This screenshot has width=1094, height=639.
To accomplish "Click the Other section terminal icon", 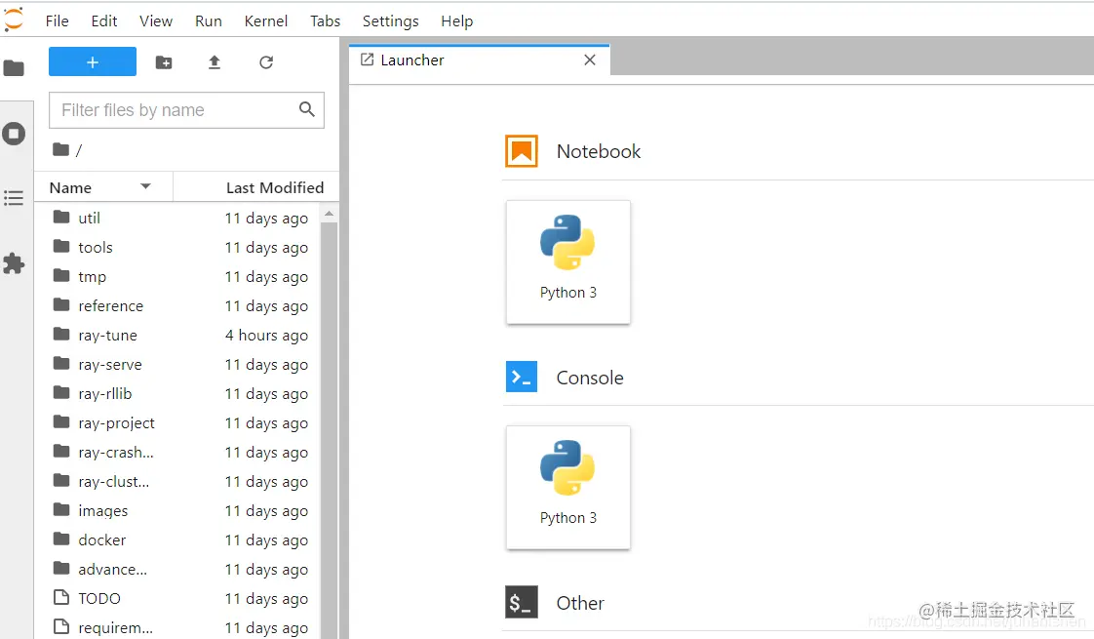I will pos(522,602).
